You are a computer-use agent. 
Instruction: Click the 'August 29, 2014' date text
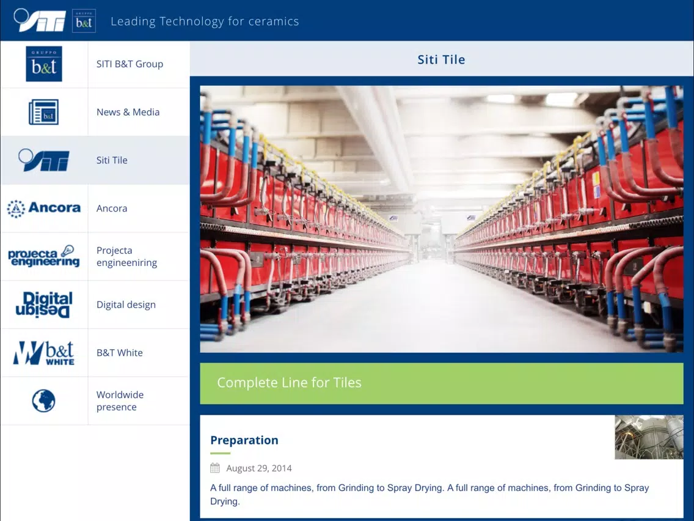[x=259, y=468]
